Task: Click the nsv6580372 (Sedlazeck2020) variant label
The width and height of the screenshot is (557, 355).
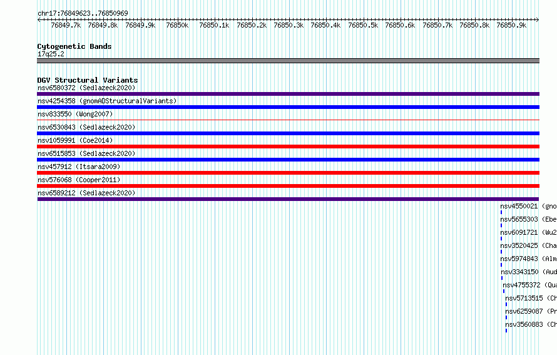Action: (x=86, y=88)
